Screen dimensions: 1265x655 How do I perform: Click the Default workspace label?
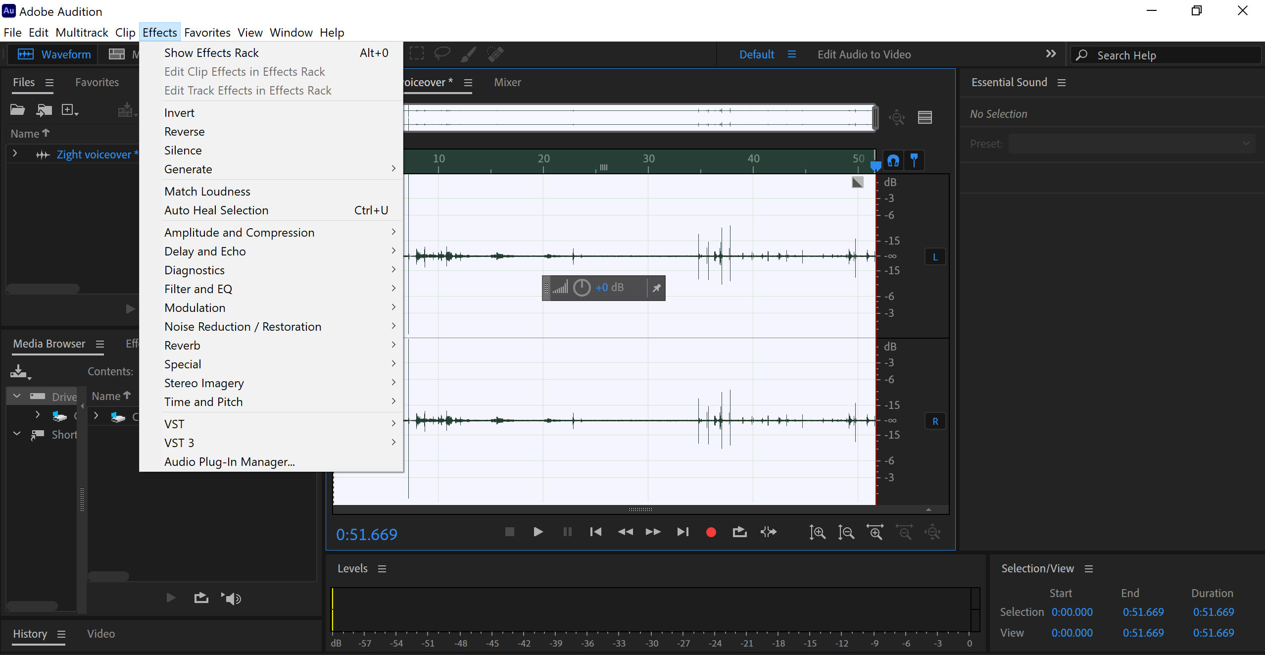757,54
